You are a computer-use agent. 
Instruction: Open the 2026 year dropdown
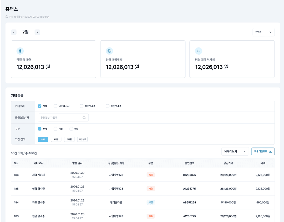[263, 32]
